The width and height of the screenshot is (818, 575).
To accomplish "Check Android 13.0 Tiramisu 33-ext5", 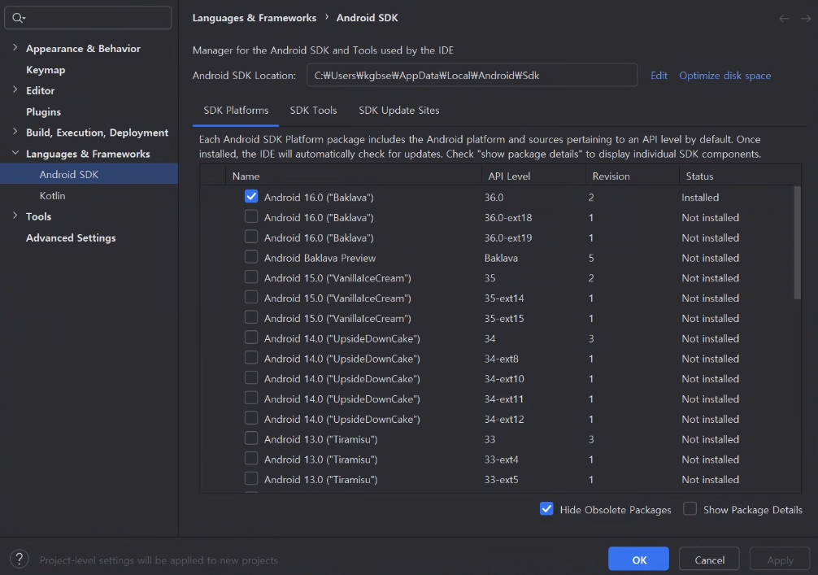I will (251, 478).
